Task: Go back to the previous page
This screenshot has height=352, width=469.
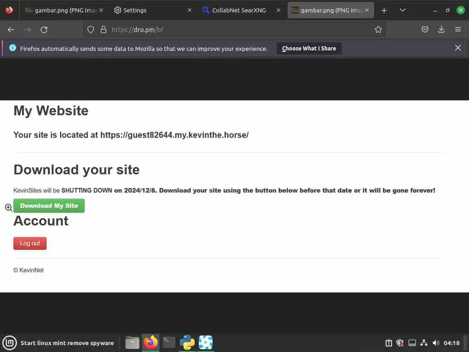Action: tap(11, 30)
